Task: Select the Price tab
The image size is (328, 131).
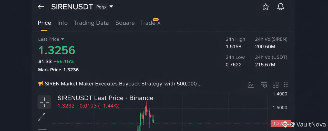Action: (44, 23)
